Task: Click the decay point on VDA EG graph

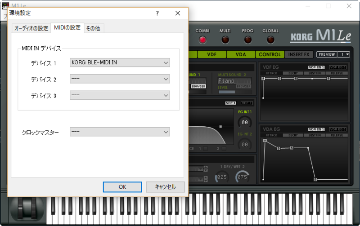Action: pos(279,148)
